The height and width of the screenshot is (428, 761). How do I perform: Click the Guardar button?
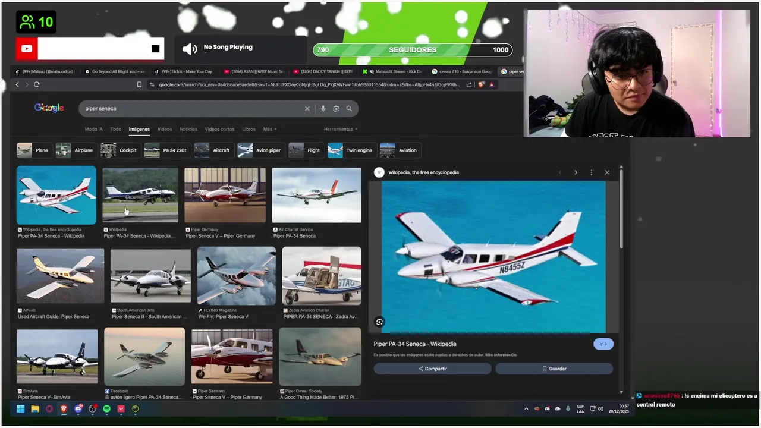coord(554,369)
